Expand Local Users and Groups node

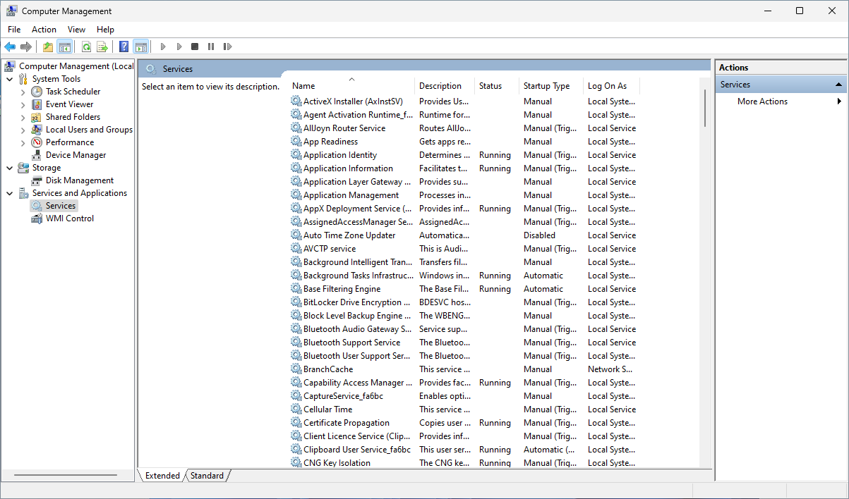coord(23,130)
